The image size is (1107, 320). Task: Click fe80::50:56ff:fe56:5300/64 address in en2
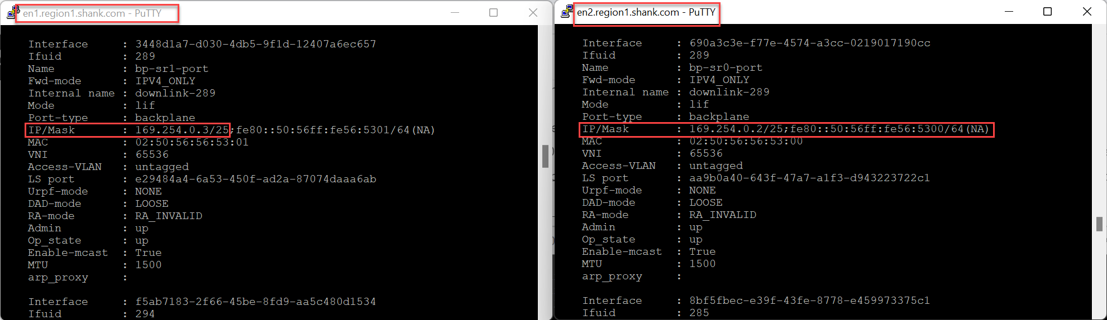pos(877,129)
